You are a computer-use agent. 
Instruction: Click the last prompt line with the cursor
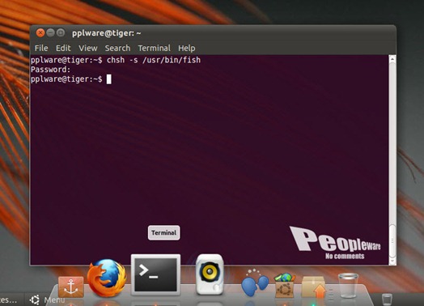click(71, 79)
